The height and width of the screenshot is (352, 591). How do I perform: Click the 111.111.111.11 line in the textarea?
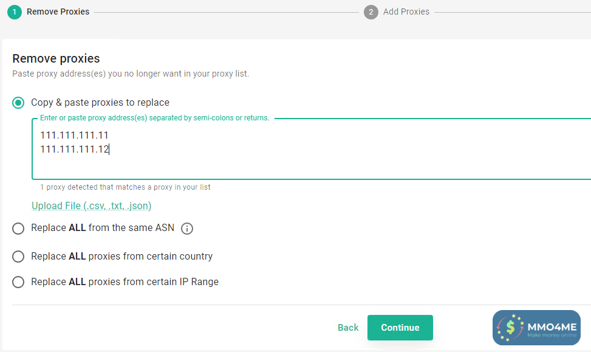pos(74,136)
